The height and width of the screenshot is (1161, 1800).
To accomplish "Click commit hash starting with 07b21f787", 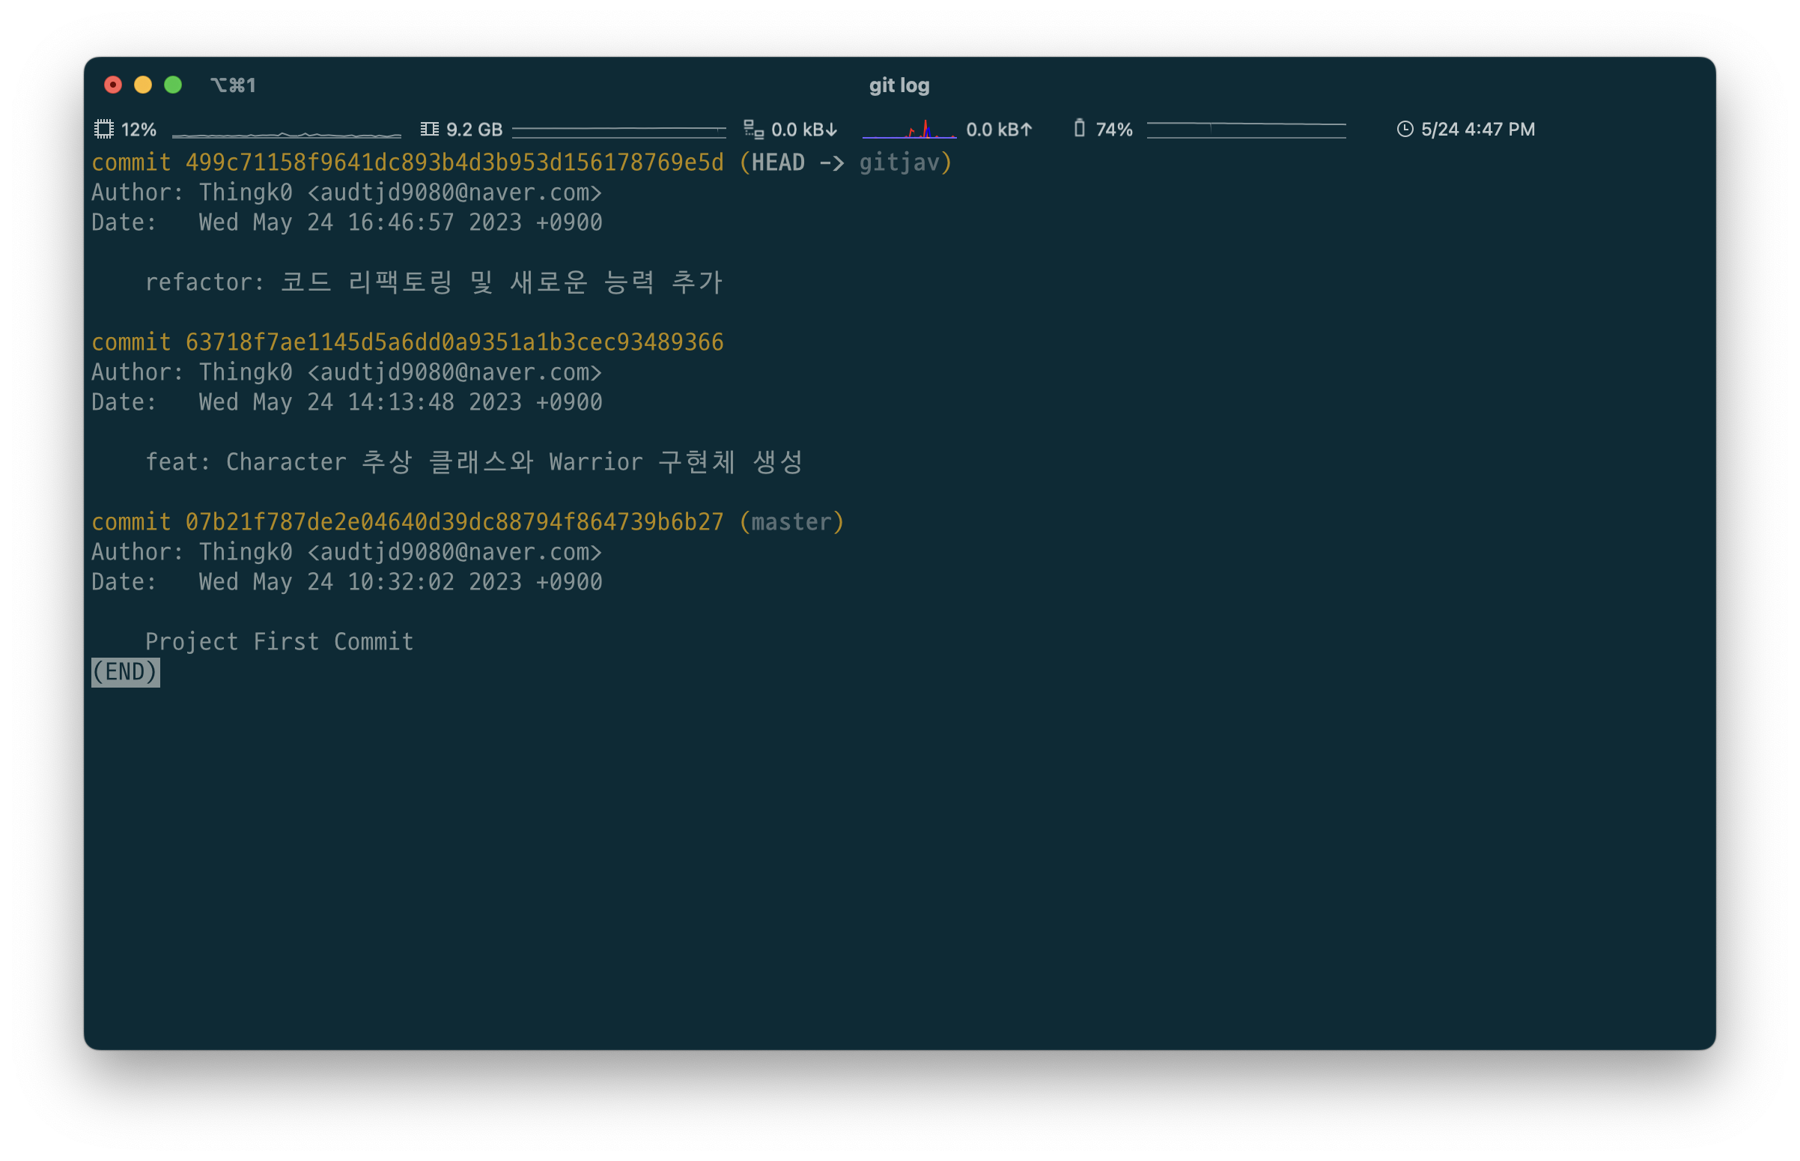I will [x=454, y=523].
